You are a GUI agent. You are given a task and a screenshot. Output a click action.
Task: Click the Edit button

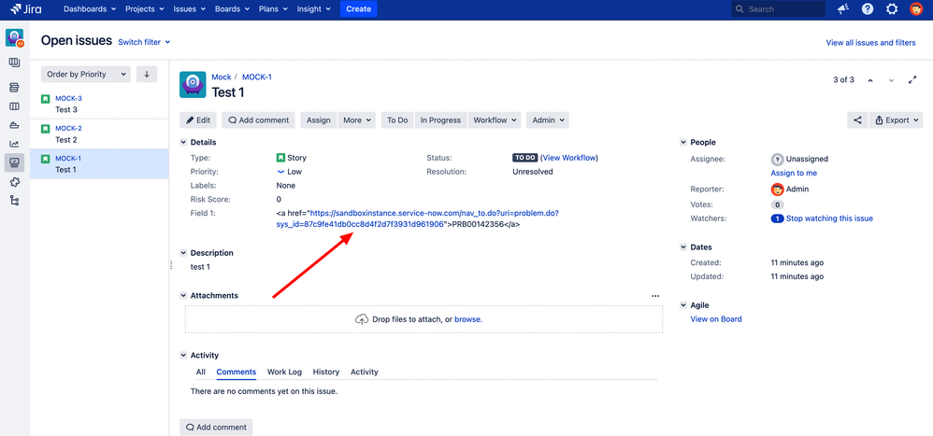click(198, 120)
